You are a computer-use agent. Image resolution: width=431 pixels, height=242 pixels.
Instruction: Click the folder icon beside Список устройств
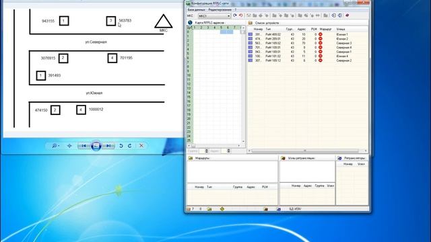point(250,23)
